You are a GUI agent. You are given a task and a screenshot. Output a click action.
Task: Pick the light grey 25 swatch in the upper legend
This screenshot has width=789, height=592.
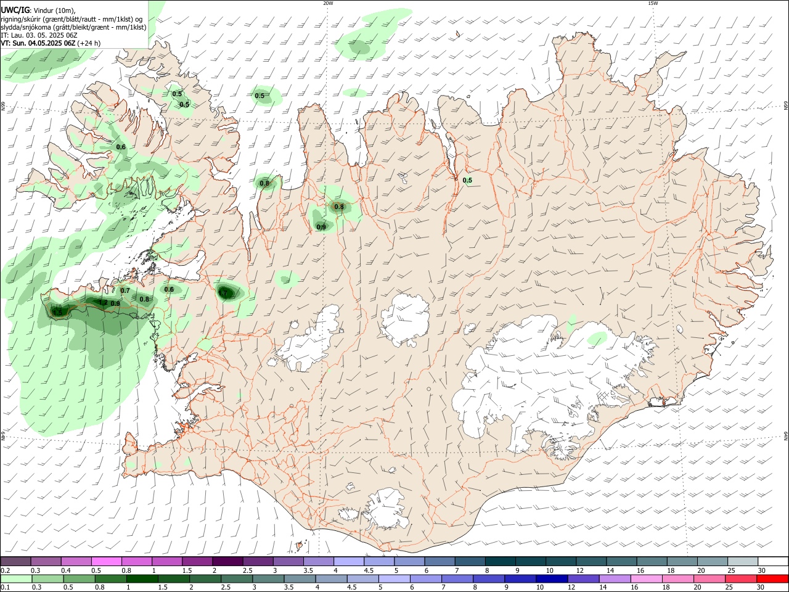pos(743,562)
